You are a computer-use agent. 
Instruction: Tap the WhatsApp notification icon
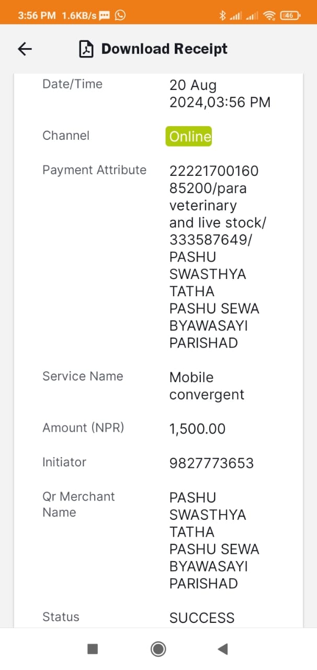tap(120, 15)
